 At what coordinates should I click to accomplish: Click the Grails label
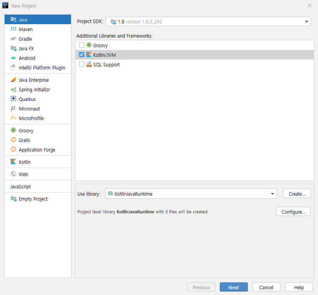pos(24,140)
